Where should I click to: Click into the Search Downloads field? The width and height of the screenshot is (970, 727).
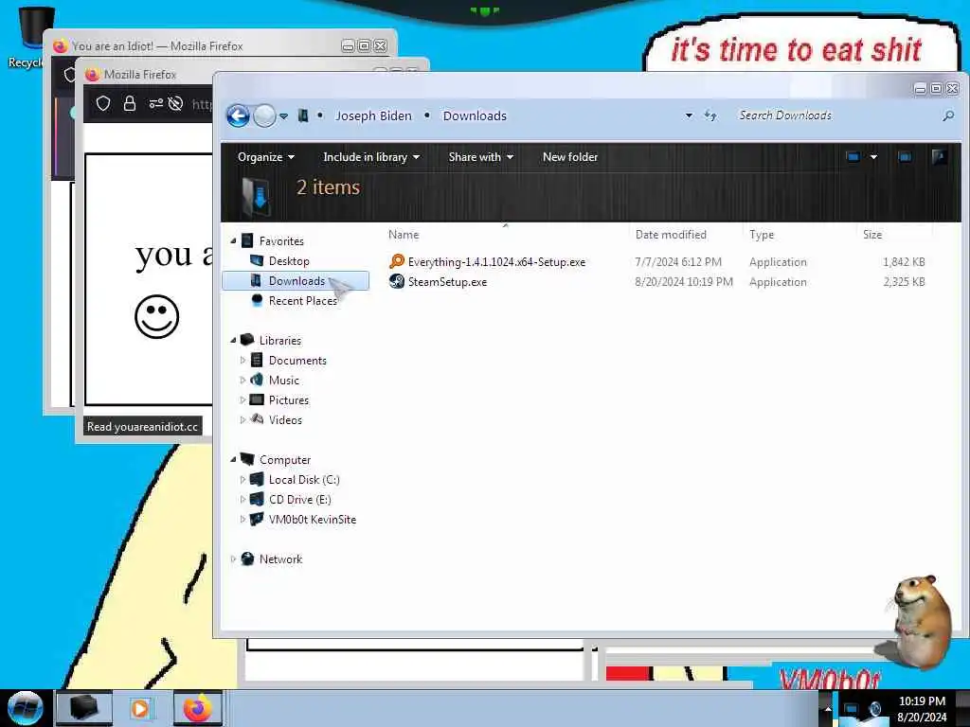click(835, 115)
